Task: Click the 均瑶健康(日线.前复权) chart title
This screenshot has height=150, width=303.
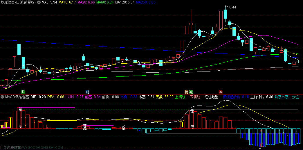Action: [x=18, y=3]
